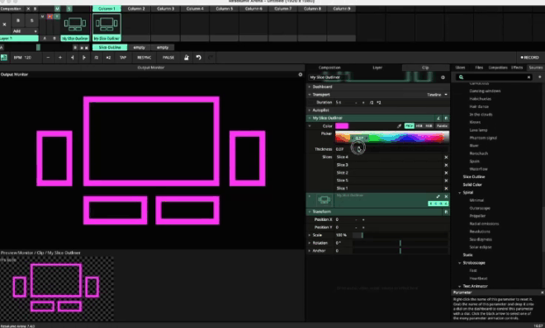Click the eyedropper icon next to Color

click(399, 126)
